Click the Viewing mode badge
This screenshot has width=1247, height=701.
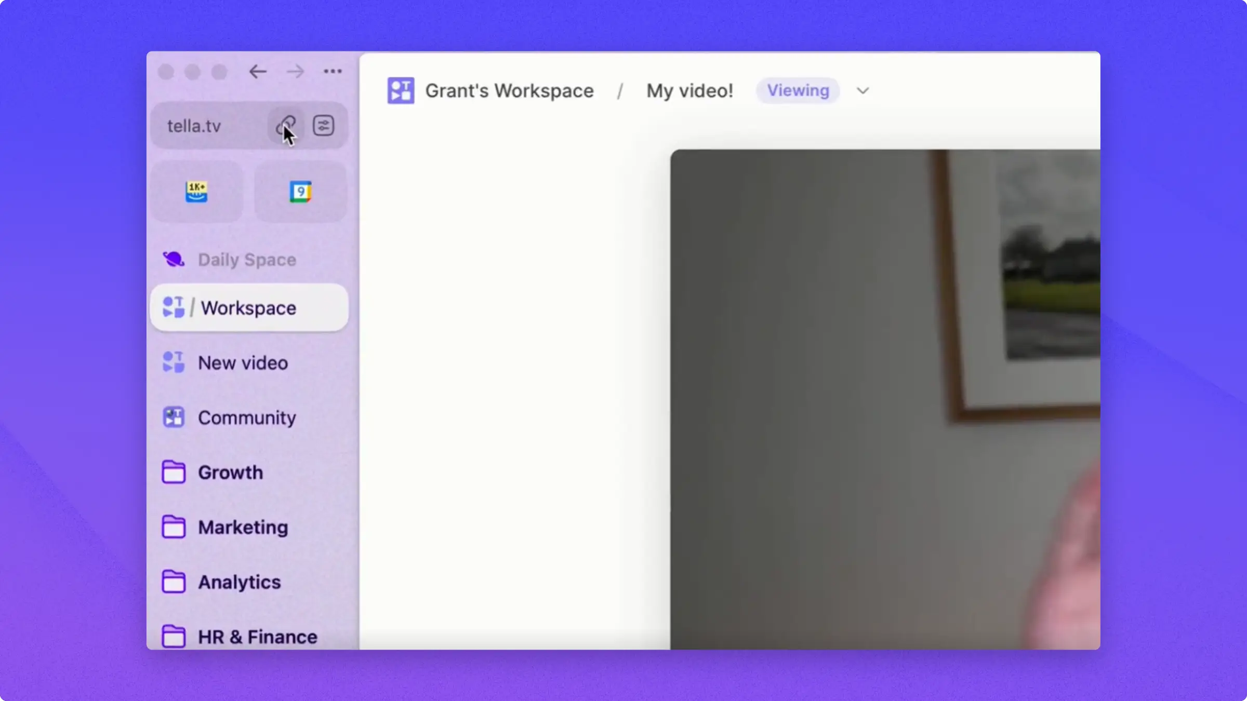click(798, 90)
